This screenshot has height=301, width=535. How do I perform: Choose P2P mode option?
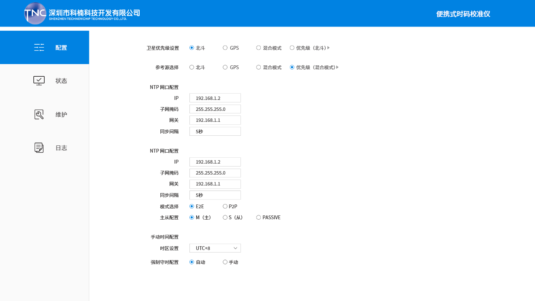[x=225, y=207]
